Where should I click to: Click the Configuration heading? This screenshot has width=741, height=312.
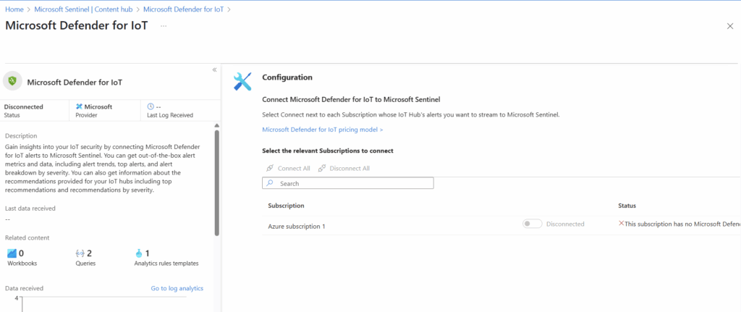click(x=287, y=77)
